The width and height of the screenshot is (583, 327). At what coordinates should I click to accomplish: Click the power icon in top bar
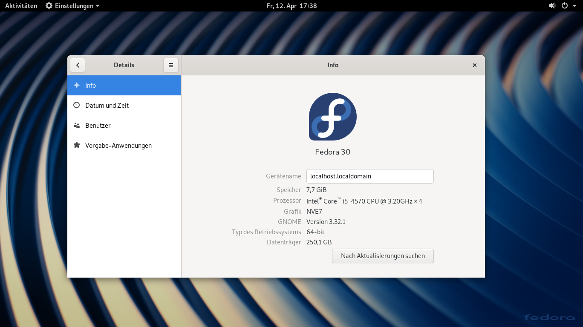565,6
